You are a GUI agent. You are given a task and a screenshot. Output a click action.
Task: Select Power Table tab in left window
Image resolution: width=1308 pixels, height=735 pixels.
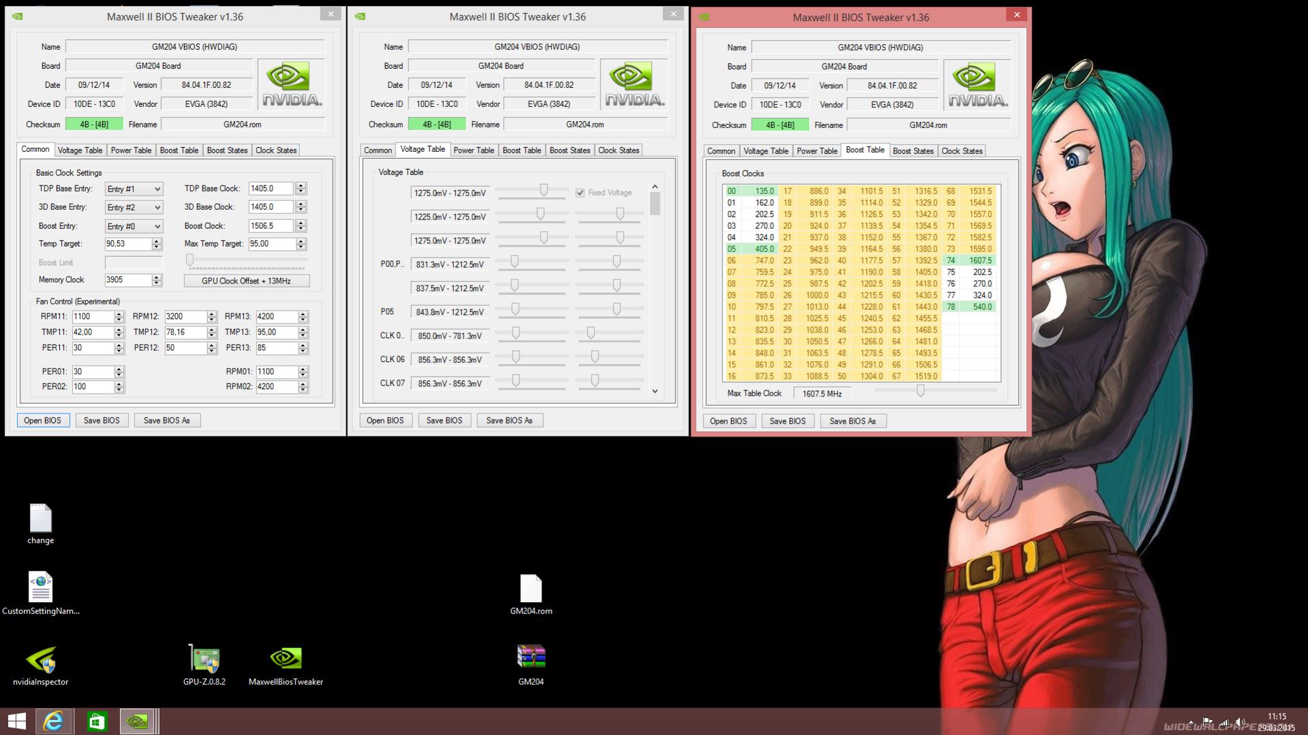click(131, 151)
